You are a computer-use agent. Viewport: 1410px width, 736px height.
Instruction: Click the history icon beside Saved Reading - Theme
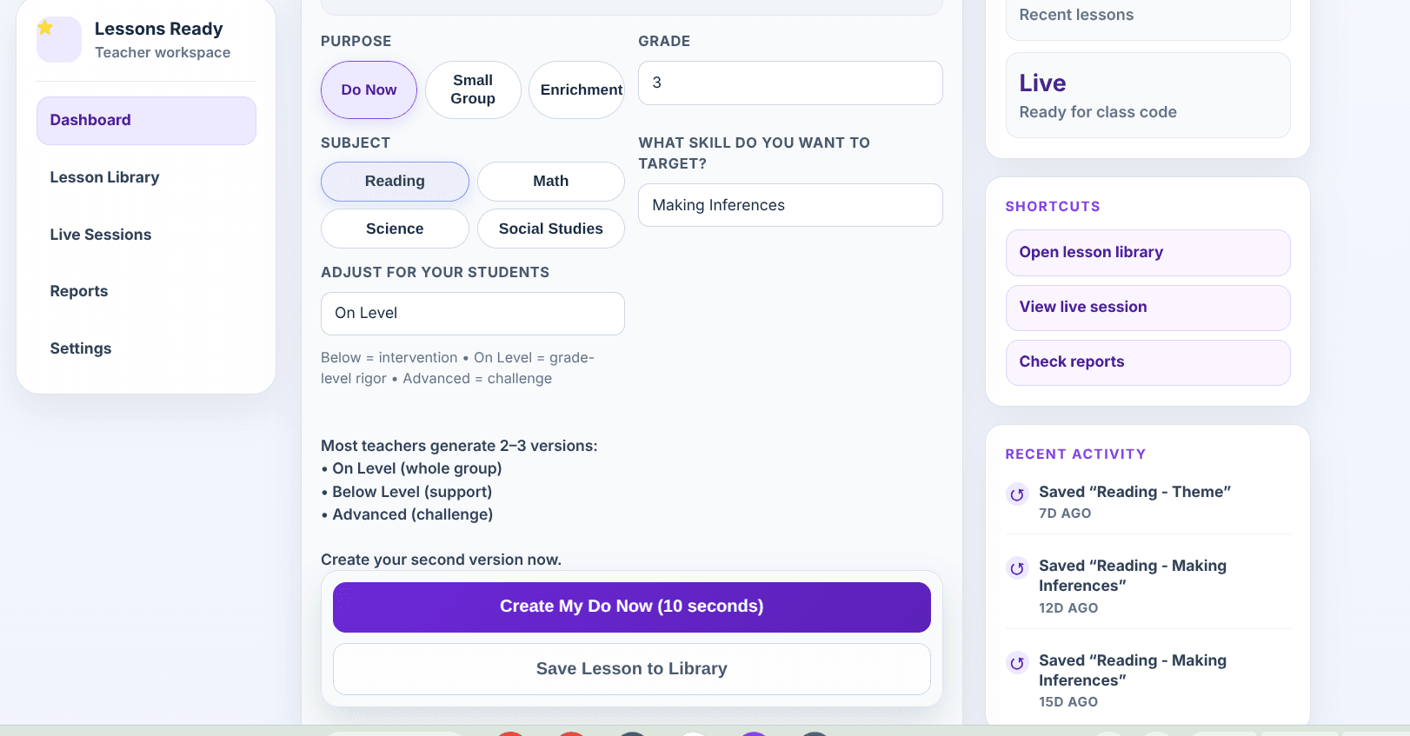(x=1016, y=494)
